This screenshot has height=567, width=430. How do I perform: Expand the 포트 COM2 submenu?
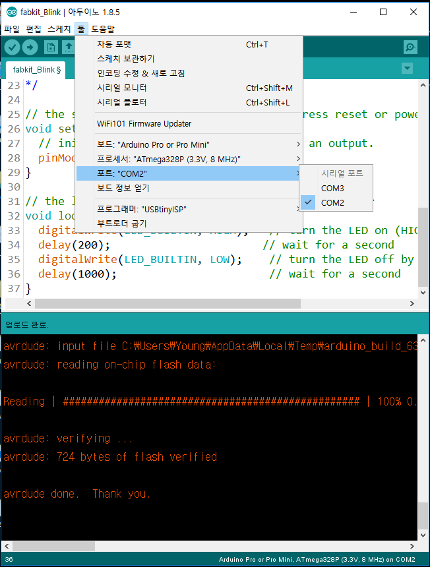[189, 173]
